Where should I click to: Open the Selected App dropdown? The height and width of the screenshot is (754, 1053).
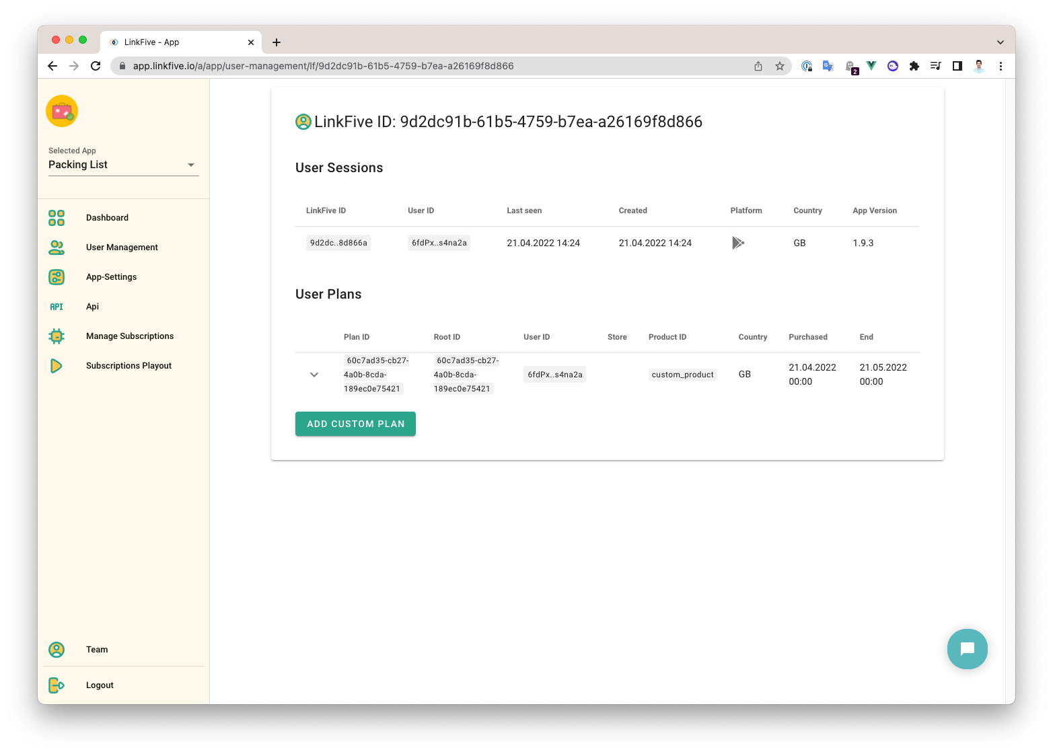point(124,165)
